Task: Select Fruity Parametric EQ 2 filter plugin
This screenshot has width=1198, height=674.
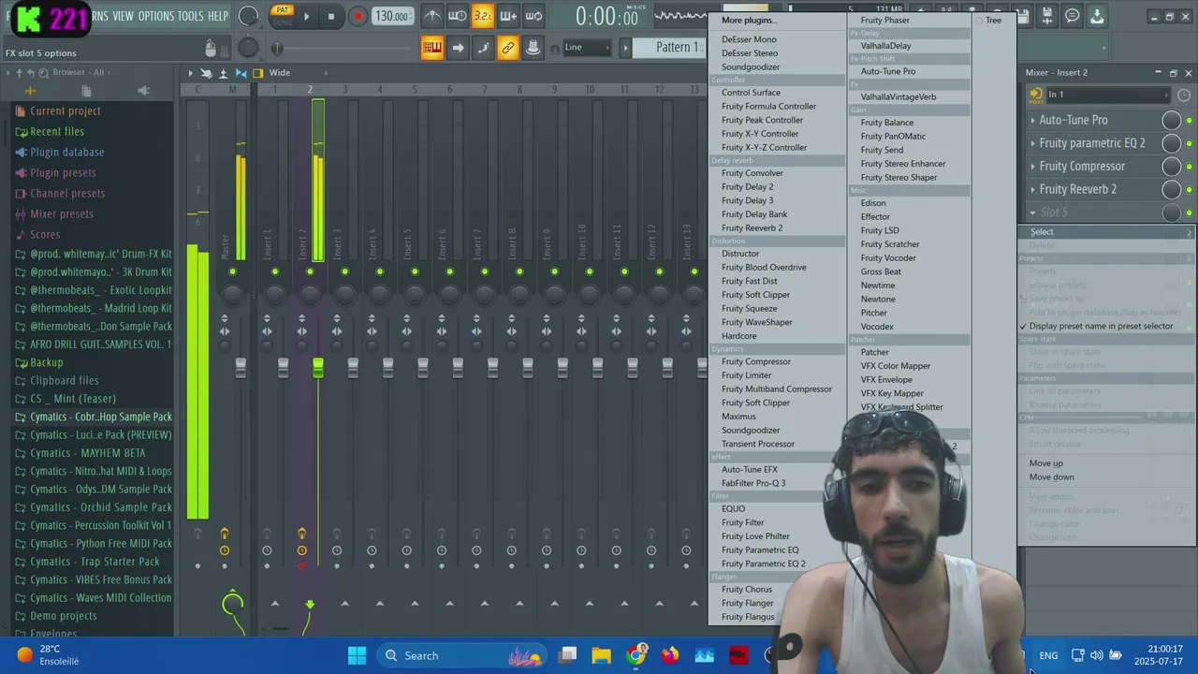Action: coord(763,564)
